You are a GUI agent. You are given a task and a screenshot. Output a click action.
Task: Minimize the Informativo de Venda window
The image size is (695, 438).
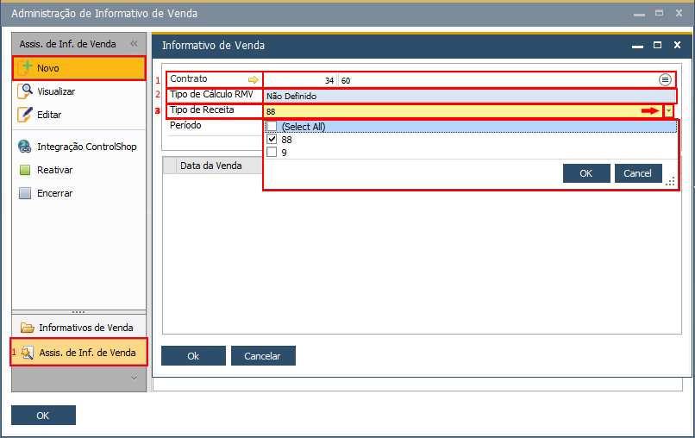[x=637, y=47]
